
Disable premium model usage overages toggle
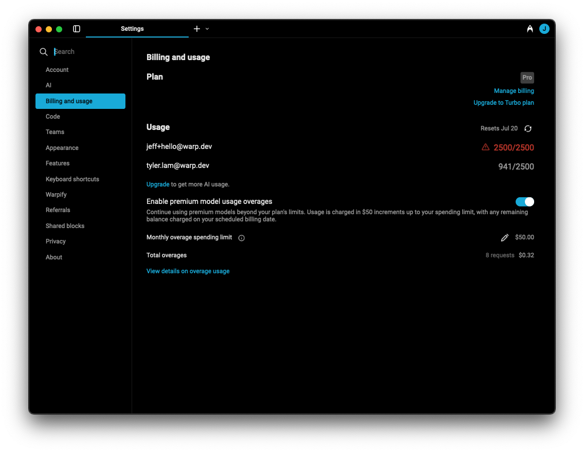tap(524, 202)
